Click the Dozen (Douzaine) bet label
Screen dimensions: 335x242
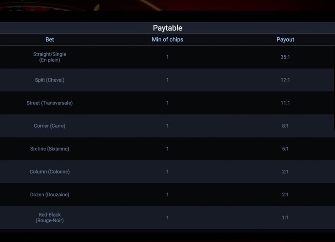pyautogui.click(x=50, y=195)
